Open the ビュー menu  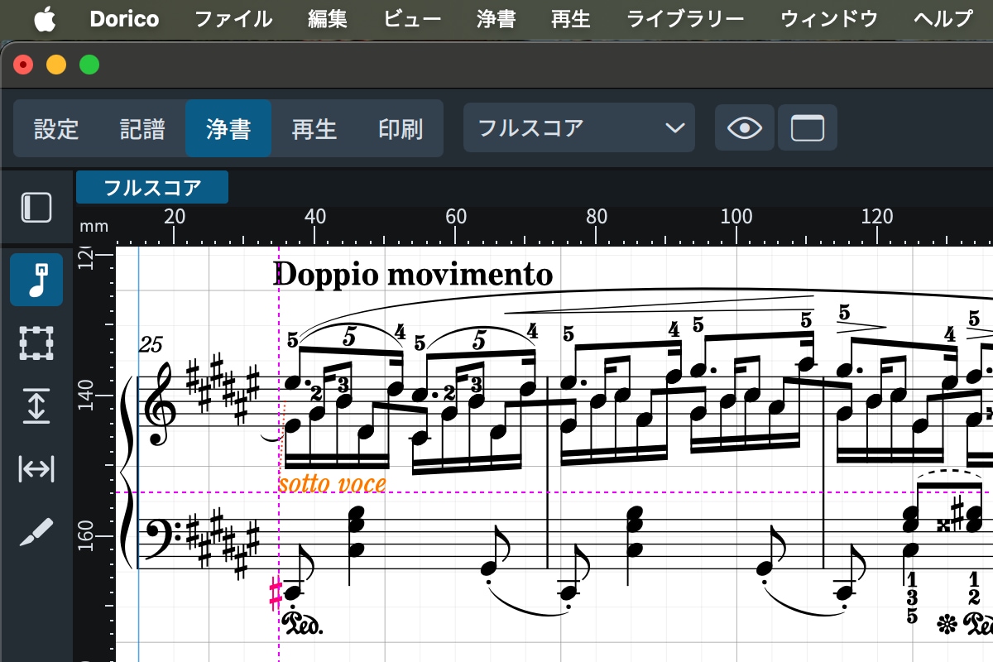coord(412,19)
